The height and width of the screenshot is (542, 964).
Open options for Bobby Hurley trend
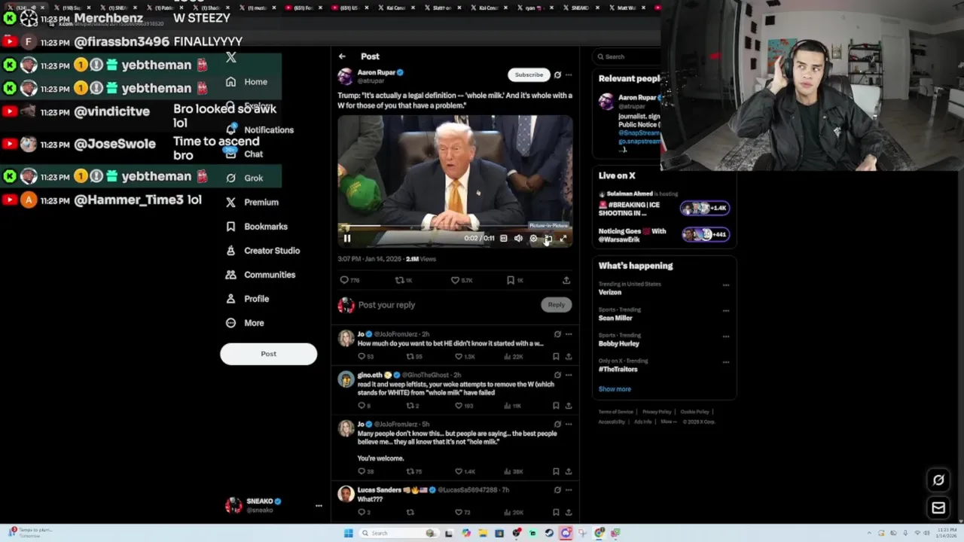click(x=726, y=336)
